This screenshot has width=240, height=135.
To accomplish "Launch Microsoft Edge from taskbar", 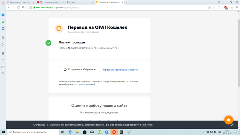I will [x=70, y=132].
